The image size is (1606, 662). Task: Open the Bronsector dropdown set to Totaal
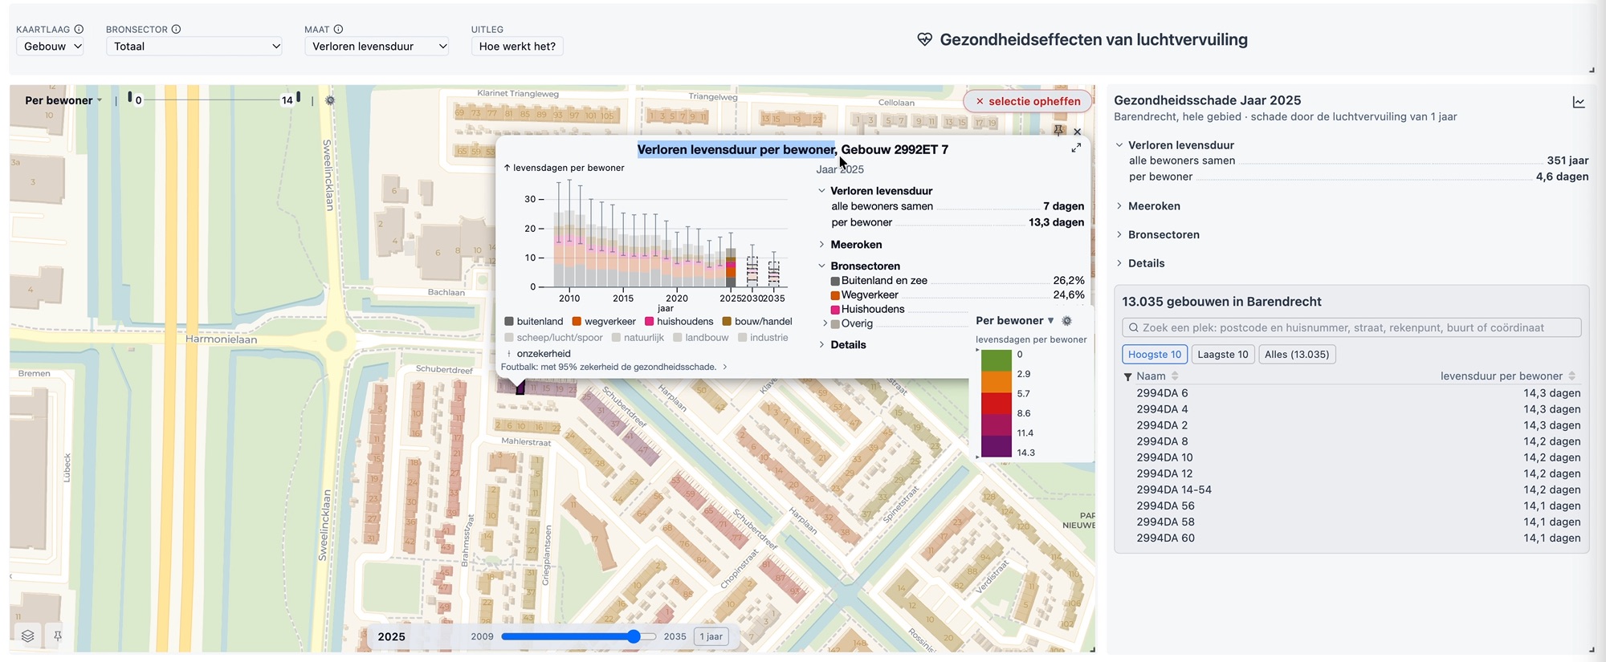[x=195, y=47]
